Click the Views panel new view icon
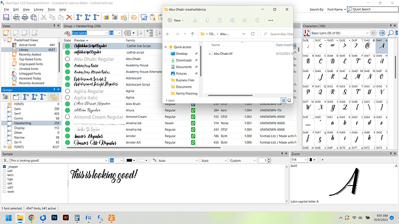 click(6, 33)
